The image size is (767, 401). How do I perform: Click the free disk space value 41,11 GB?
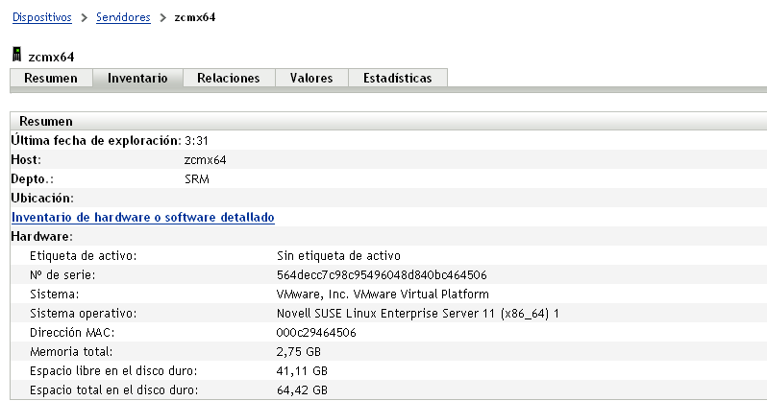(302, 370)
